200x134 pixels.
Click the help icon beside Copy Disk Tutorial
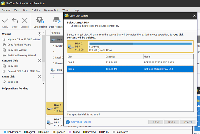tap(68, 122)
